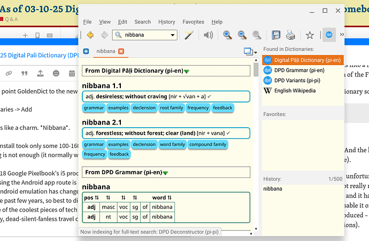The image size is (369, 241).
Task: Expand the toolbar overflow chevron
Action: point(342,35)
